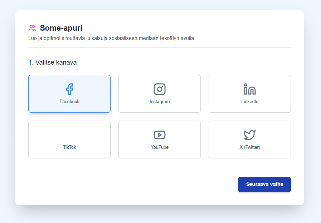This screenshot has width=321, height=223.
Task: Select the YouTube channel card
Action: pyautogui.click(x=159, y=139)
